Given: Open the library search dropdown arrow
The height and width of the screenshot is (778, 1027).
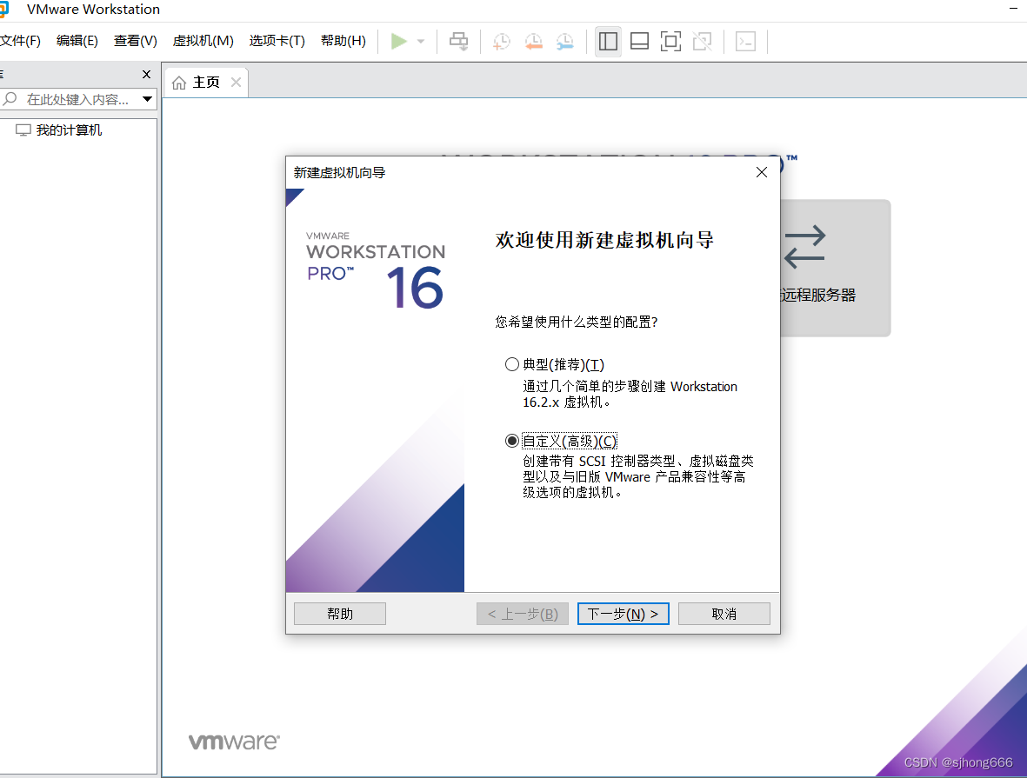Looking at the screenshot, I should coord(147,100).
